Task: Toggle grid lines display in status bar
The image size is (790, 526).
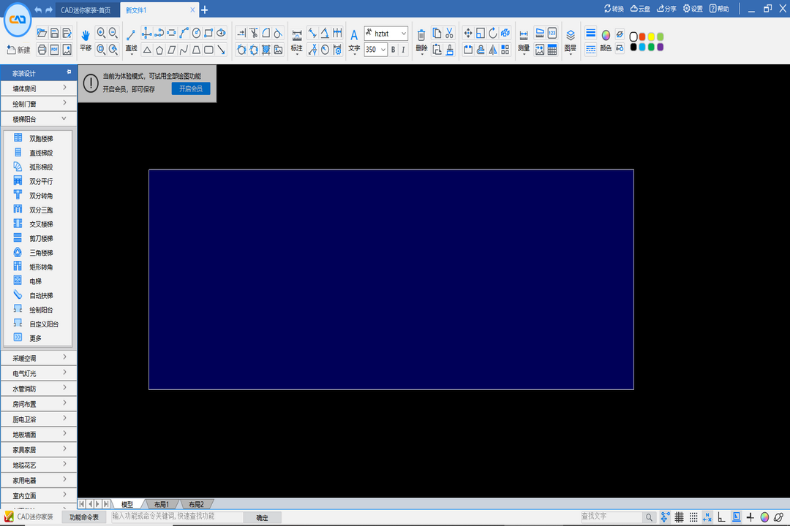Action: 679,517
